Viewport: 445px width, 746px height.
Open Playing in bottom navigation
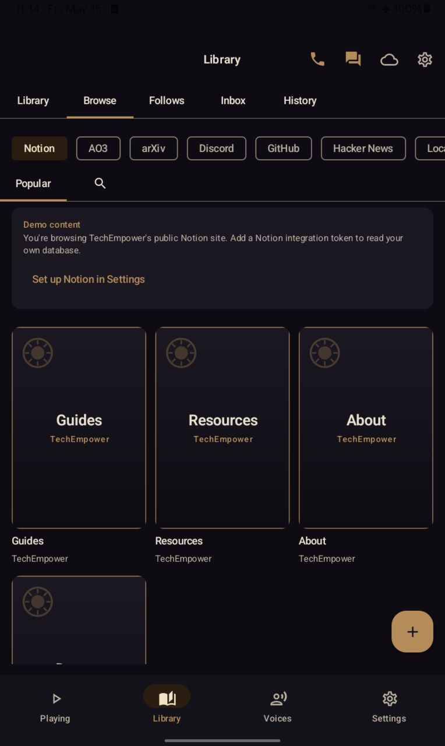pos(55,707)
